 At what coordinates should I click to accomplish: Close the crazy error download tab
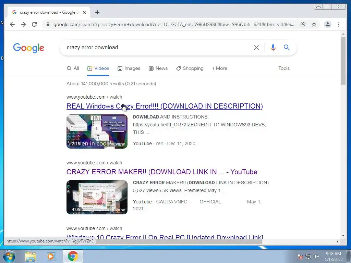tap(84, 12)
